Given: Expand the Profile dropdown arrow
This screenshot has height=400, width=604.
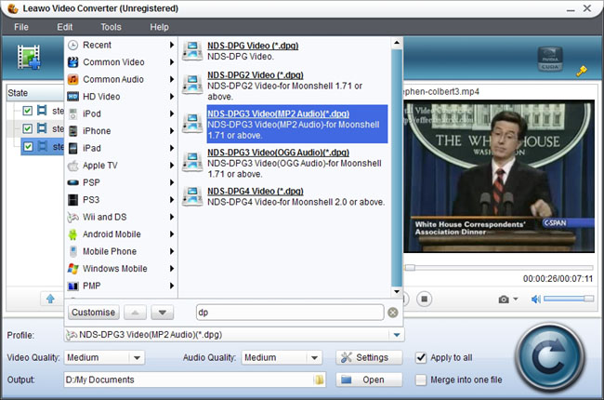Looking at the screenshot, I should click(397, 335).
